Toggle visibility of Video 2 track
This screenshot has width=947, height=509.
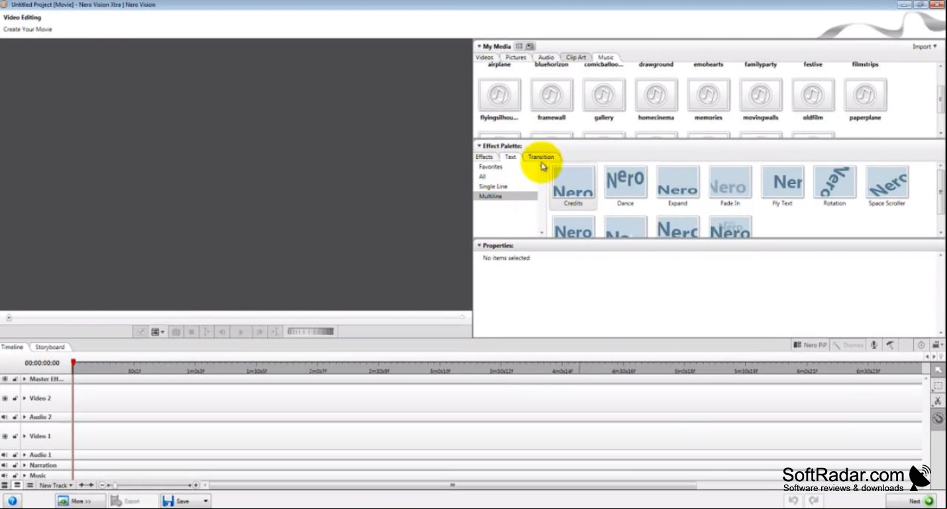5,398
